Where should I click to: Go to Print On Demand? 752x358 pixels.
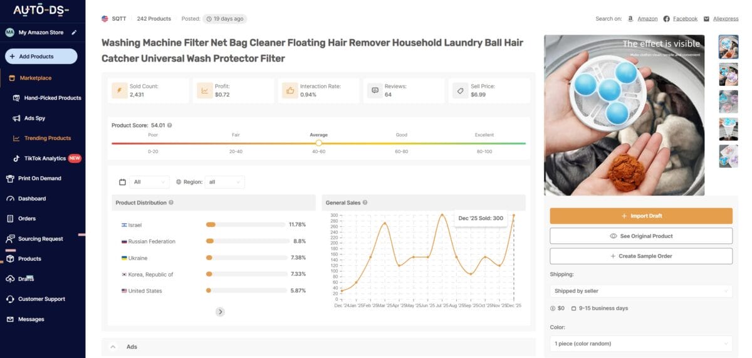click(x=39, y=178)
